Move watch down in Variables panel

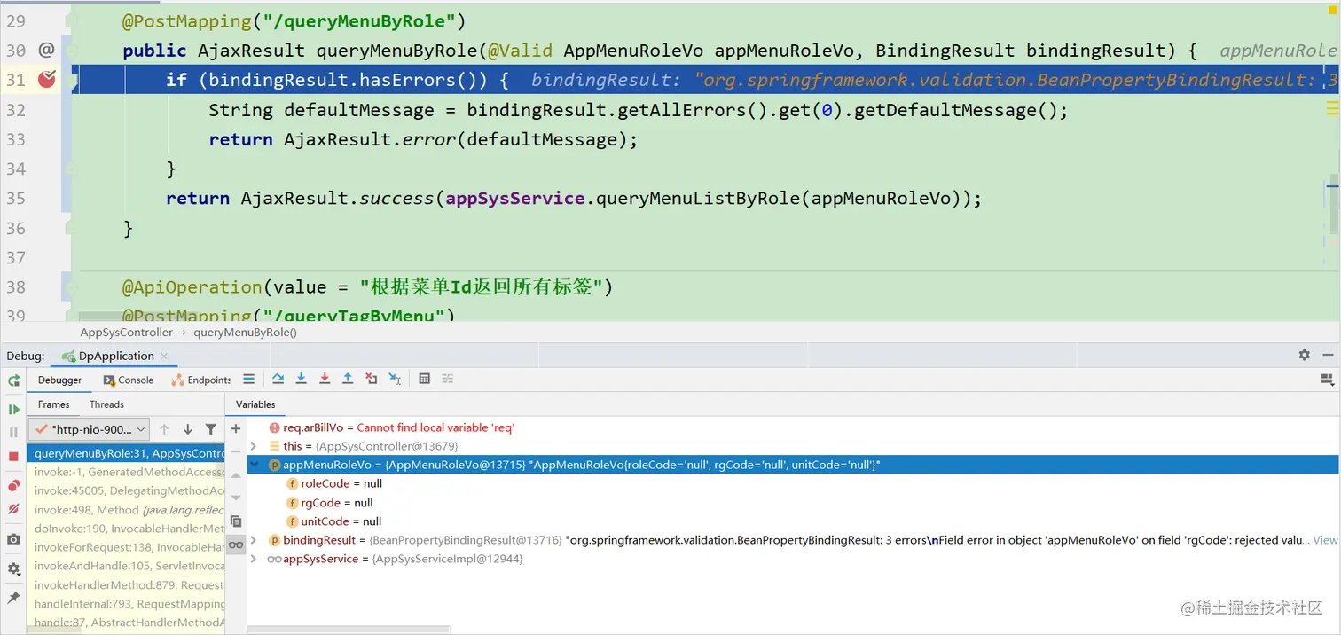(236, 498)
